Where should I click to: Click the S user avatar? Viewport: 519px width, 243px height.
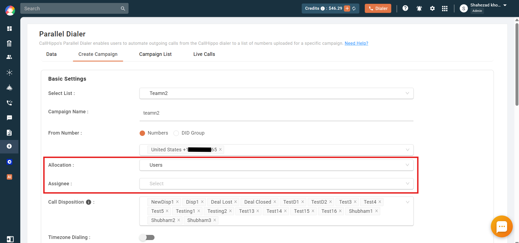click(x=464, y=9)
